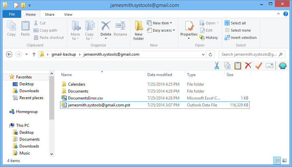This screenshot has width=292, height=167.
Task: Collapse the ribbon with the caret
Action: click(278, 14)
